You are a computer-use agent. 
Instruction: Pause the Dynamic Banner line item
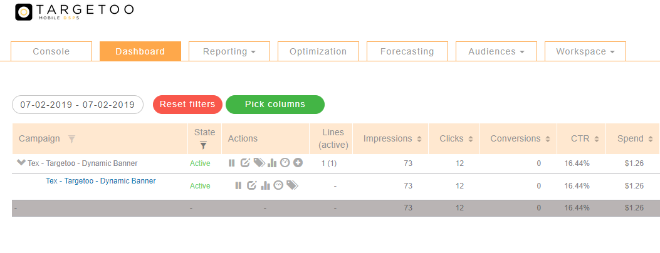[x=238, y=185]
